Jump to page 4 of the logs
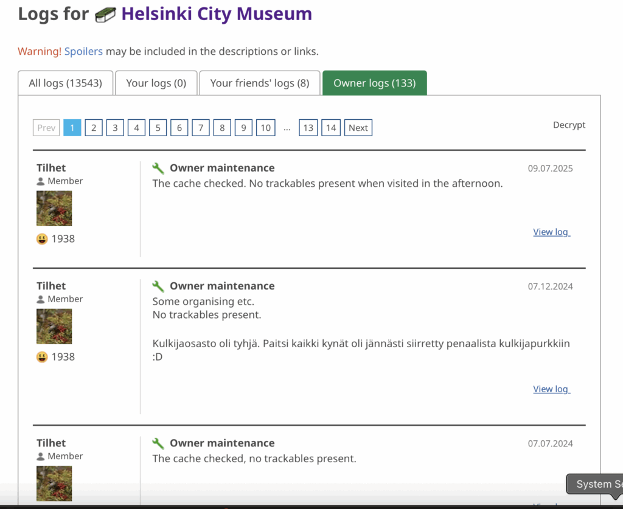This screenshot has height=509, width=623. [x=137, y=128]
